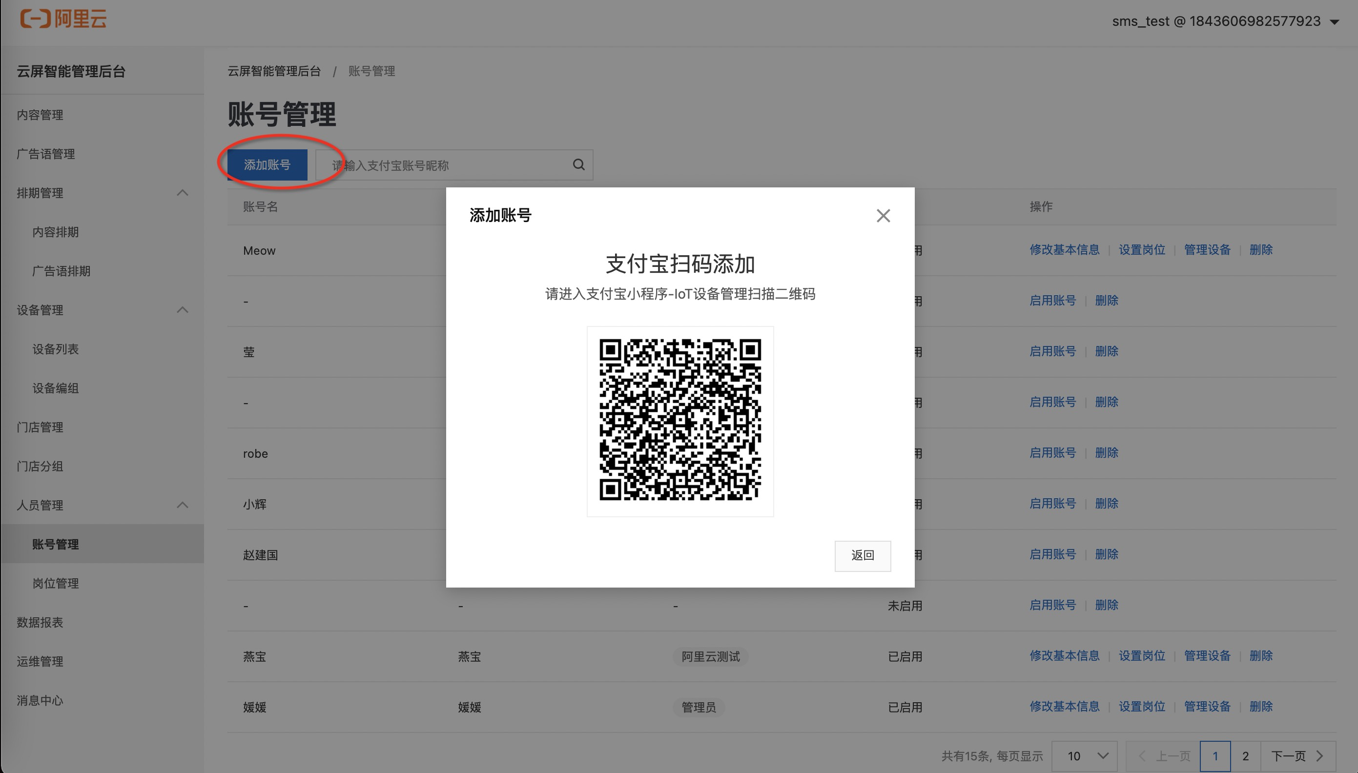This screenshot has width=1358, height=773.
Task: Click the 阿里云测试 role tag
Action: tap(710, 657)
